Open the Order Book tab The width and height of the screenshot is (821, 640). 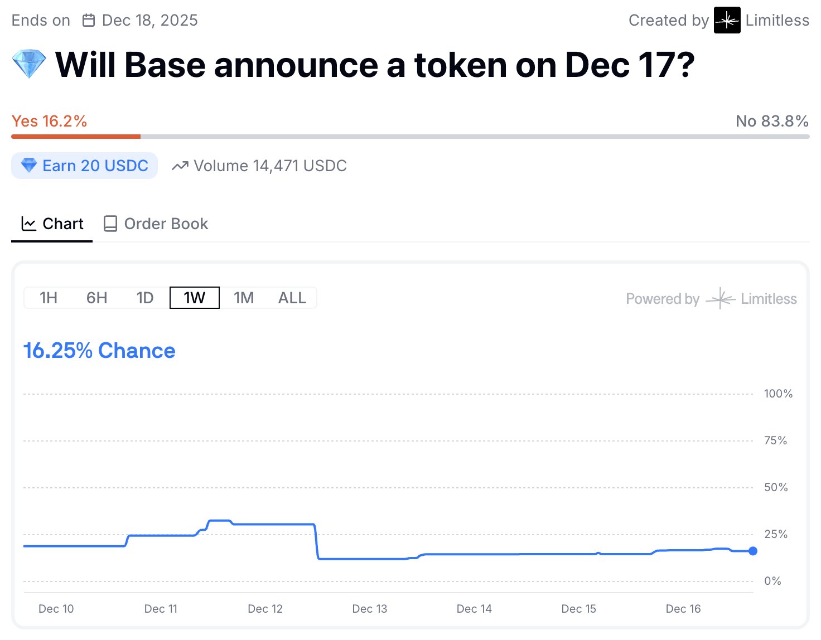tap(156, 224)
